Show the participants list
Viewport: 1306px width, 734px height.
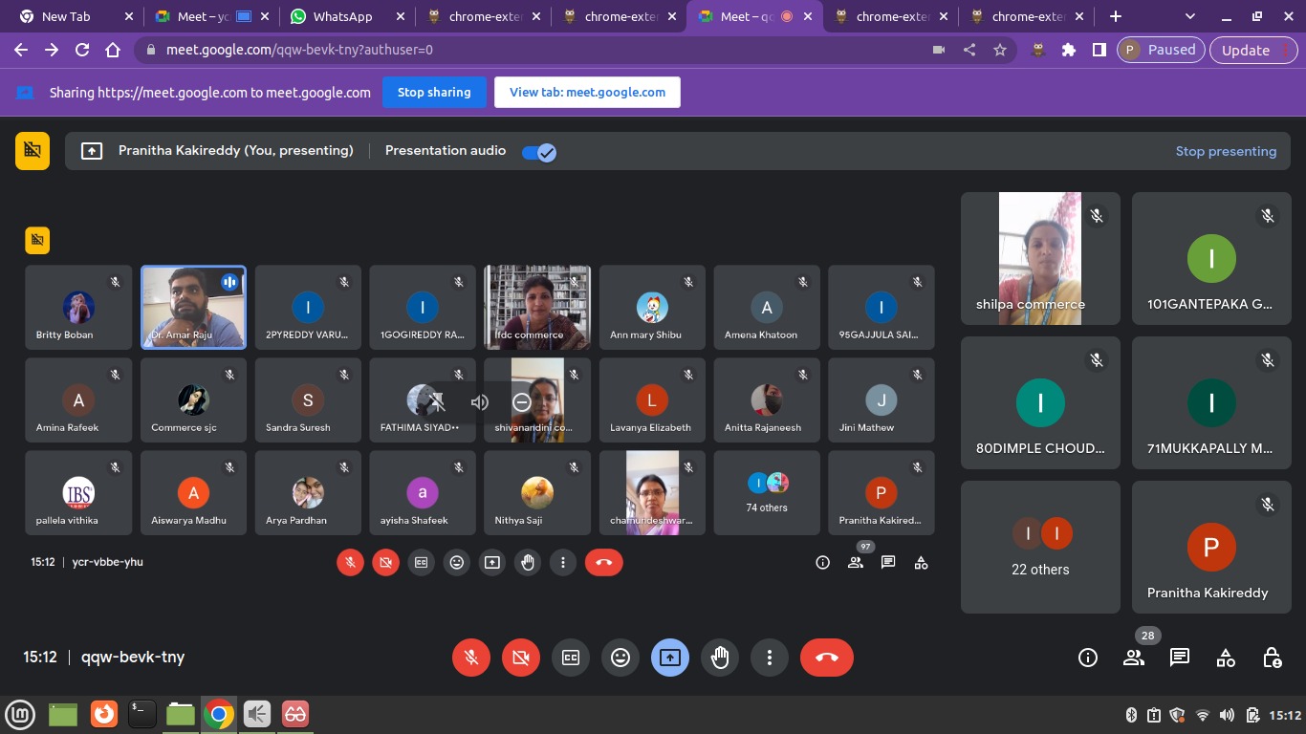[1134, 658]
